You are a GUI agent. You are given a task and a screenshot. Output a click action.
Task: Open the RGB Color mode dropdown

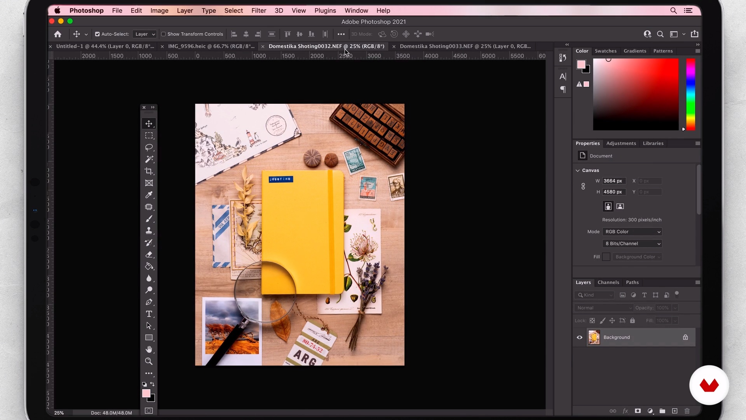tap(632, 232)
